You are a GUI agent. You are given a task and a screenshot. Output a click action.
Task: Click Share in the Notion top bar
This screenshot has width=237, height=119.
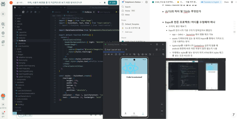tap(226, 2)
